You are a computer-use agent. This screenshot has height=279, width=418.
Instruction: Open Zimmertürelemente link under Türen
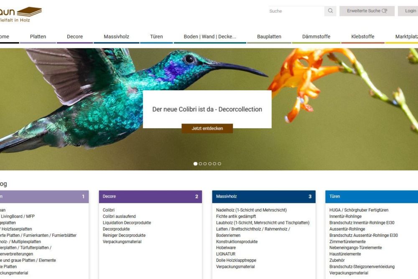(x=347, y=241)
